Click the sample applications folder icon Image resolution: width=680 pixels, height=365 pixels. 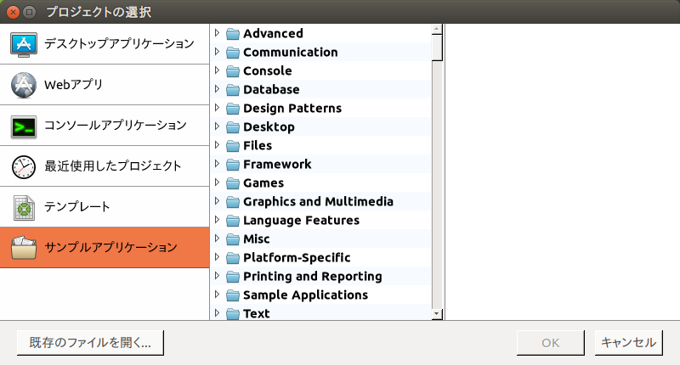pyautogui.click(x=24, y=248)
